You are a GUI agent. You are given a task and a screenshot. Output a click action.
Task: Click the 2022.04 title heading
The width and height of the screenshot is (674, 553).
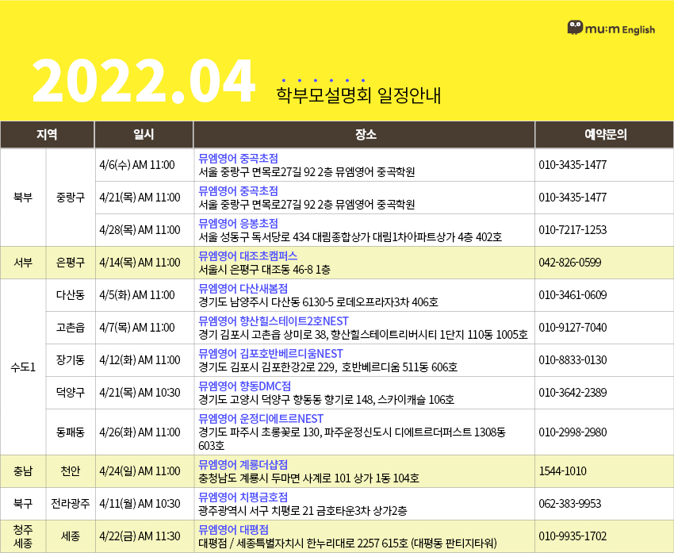point(144,82)
